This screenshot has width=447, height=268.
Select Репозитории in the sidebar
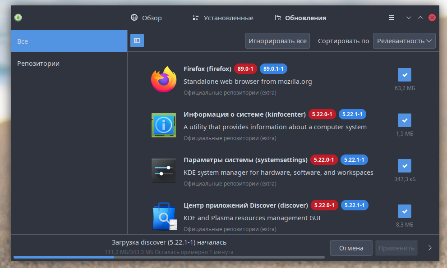coord(69,64)
